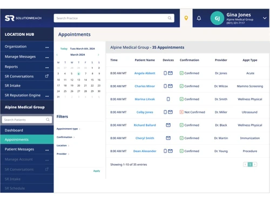Click Dean Alexander's Confirmed check icon
The width and height of the screenshot is (270, 202).
pos(181,151)
